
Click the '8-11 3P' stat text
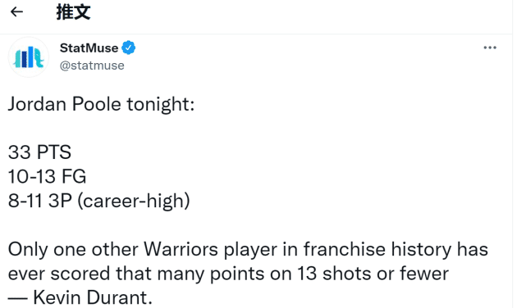click(x=40, y=201)
